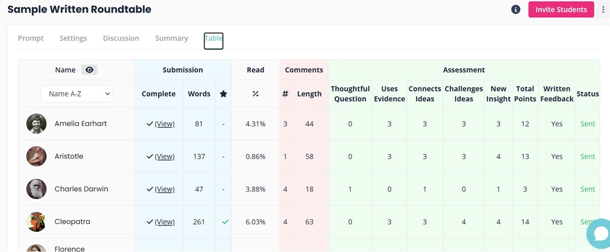Click the name Amelia Earhart
The height and width of the screenshot is (252, 610).
click(81, 123)
